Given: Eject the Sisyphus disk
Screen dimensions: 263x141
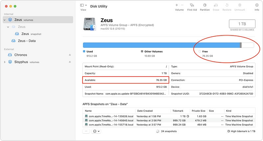Looking at the screenshot, I should [70, 62].
